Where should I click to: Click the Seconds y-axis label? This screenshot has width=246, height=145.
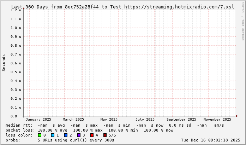[4, 63]
